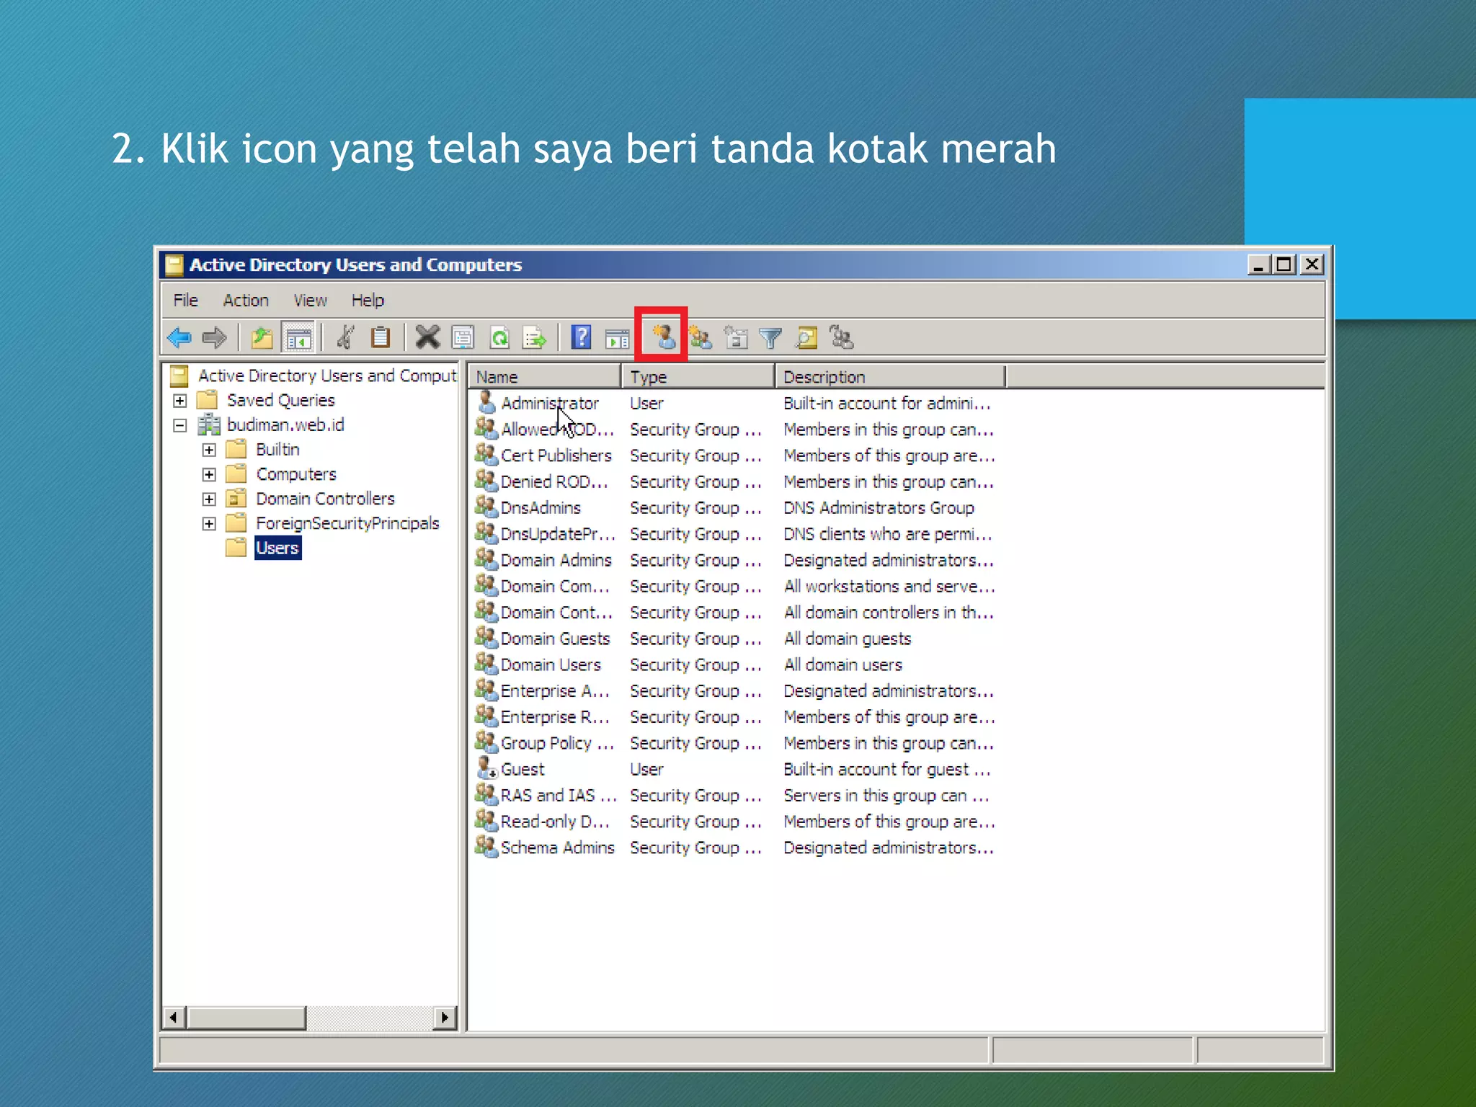Screen dimensions: 1476x1107
Task: Click the Denied ROD... group icon
Action: tap(486, 481)
